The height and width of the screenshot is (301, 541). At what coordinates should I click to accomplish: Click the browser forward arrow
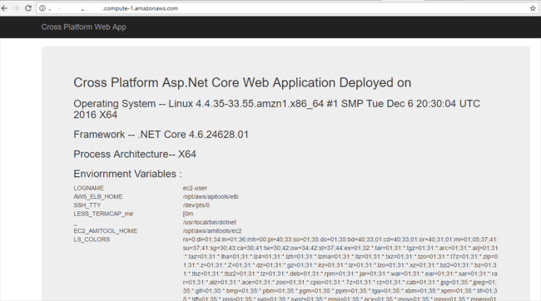click(x=16, y=8)
